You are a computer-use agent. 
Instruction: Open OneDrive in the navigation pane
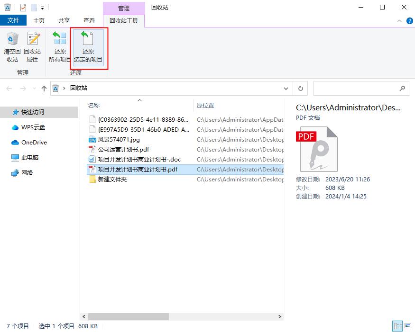click(34, 142)
